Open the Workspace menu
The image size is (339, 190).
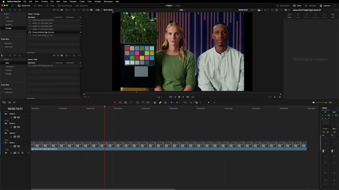click(108, 2)
